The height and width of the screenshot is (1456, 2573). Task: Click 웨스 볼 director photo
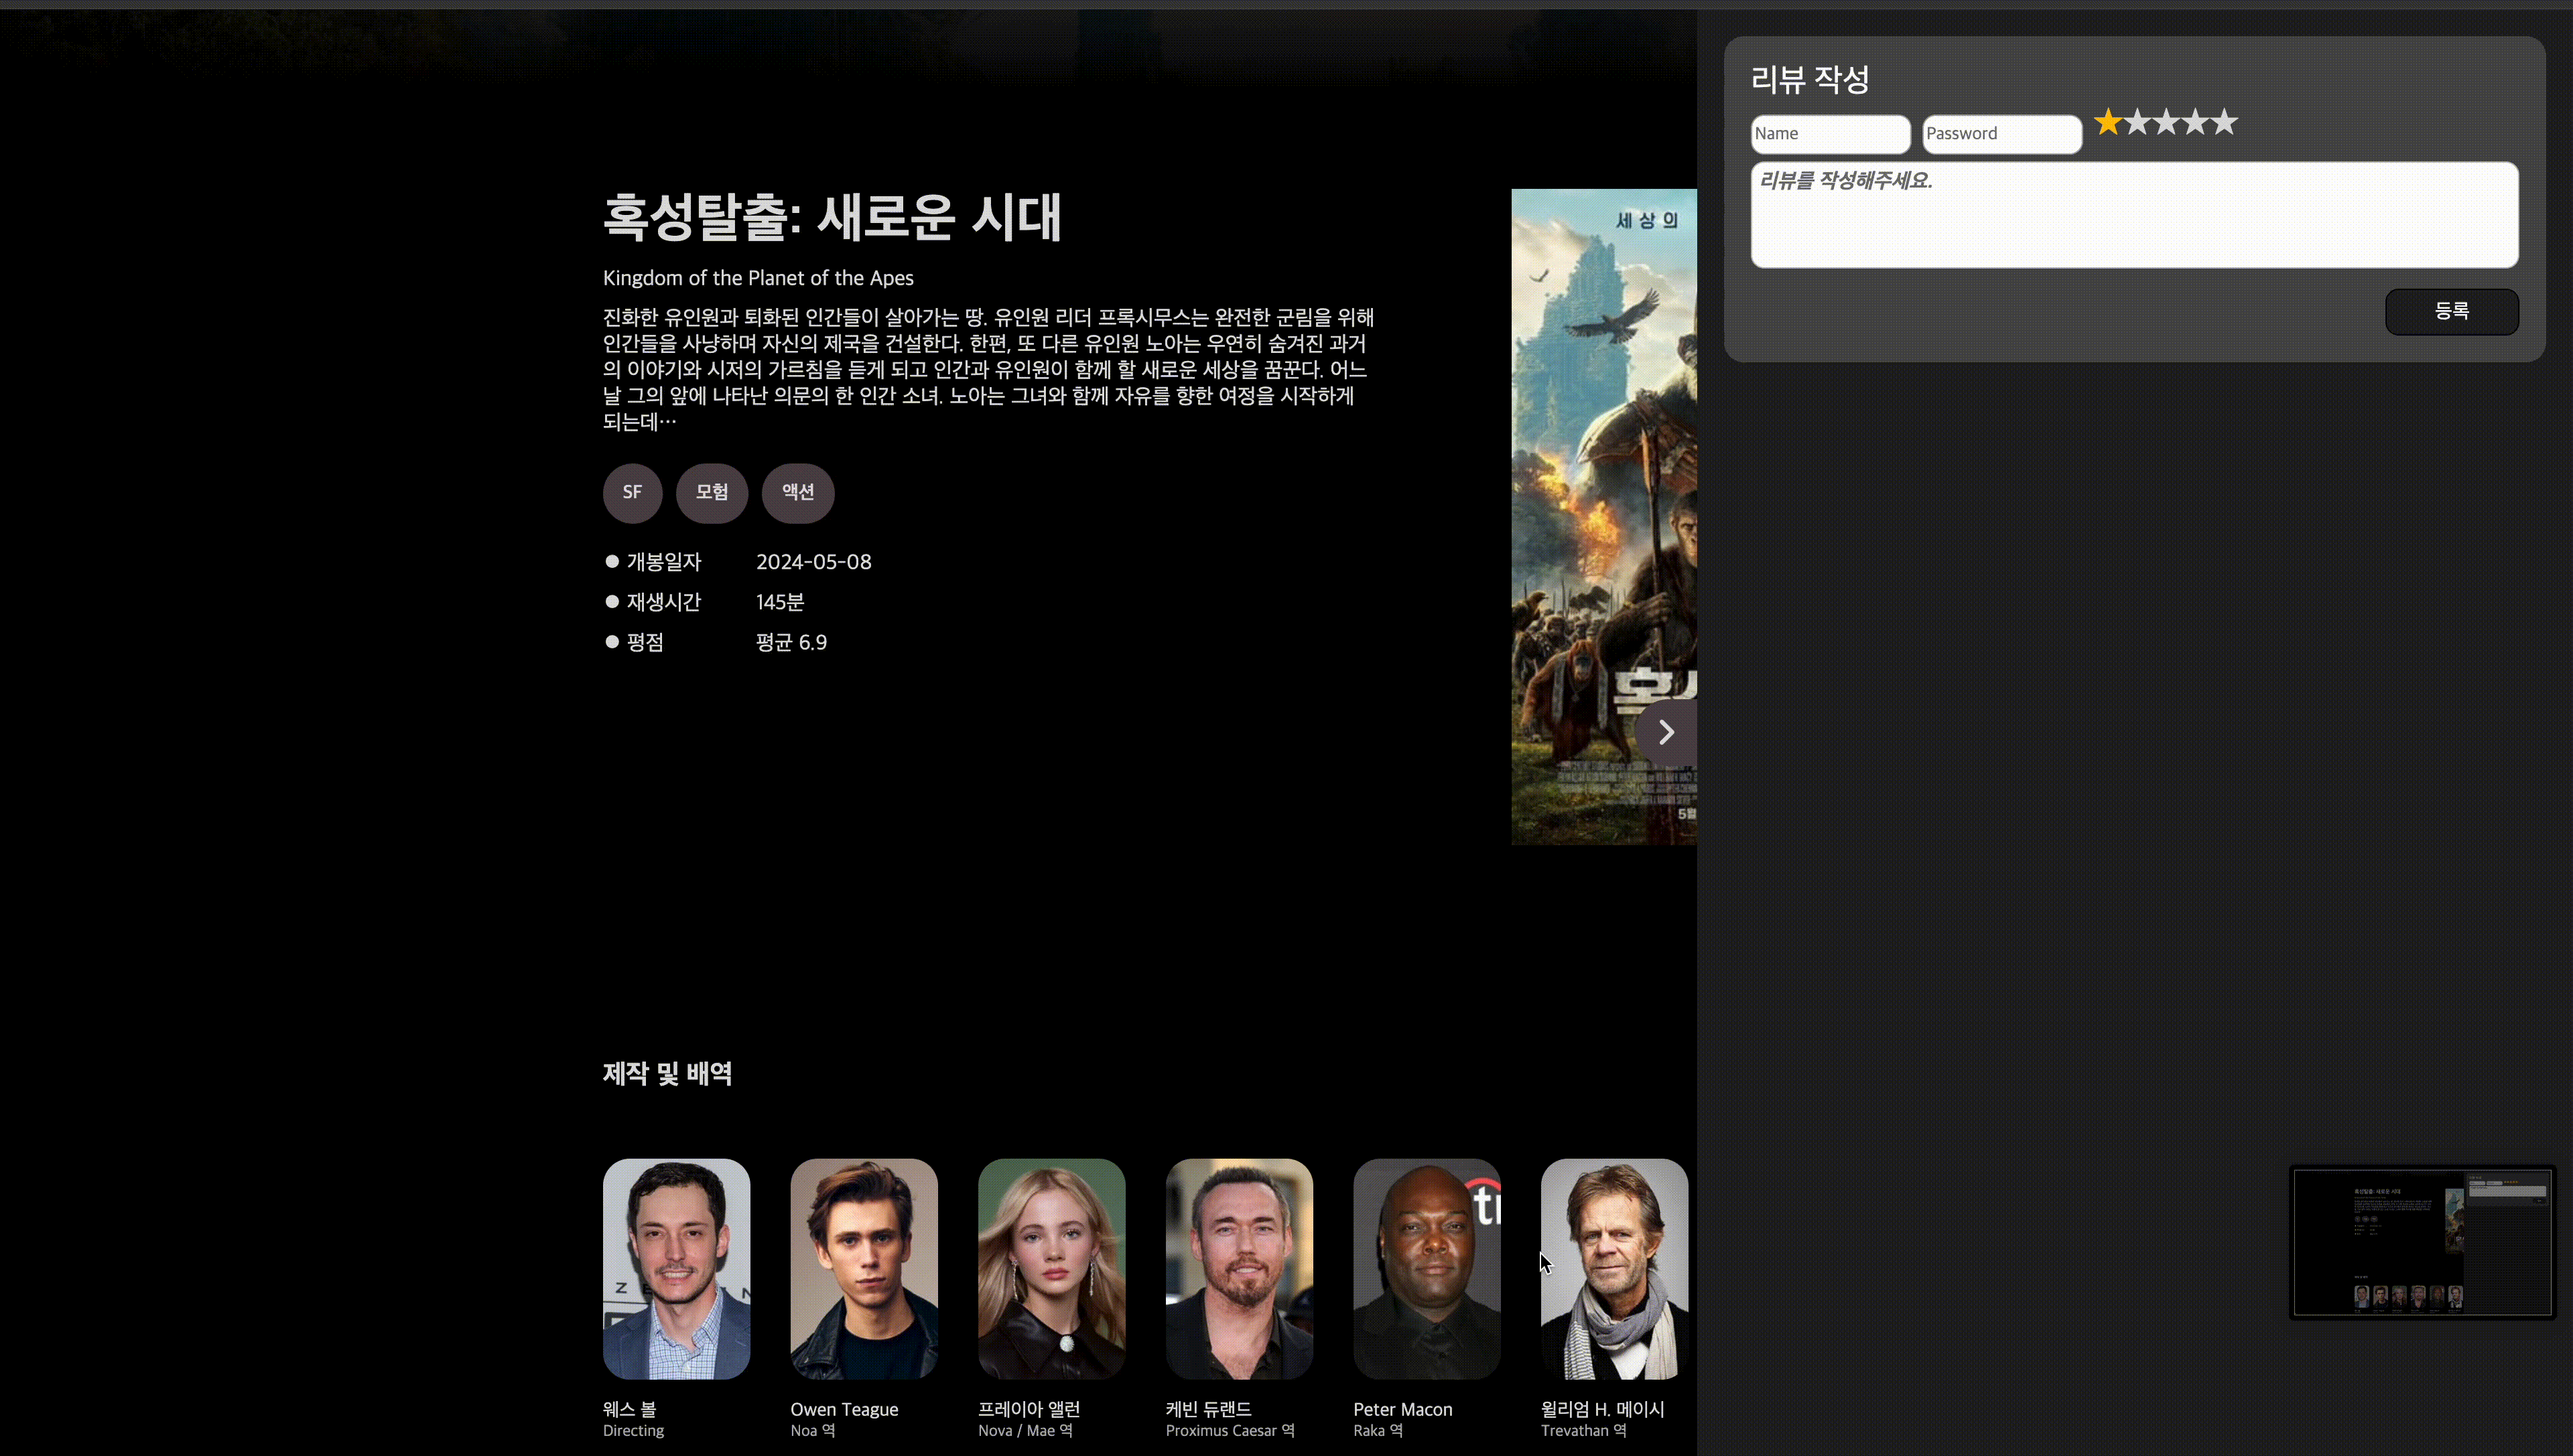point(676,1268)
